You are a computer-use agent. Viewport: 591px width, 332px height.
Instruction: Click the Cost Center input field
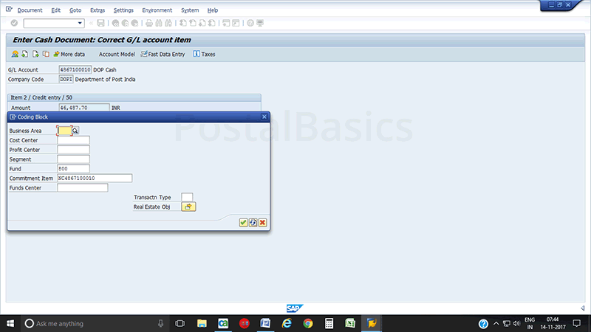click(x=73, y=140)
